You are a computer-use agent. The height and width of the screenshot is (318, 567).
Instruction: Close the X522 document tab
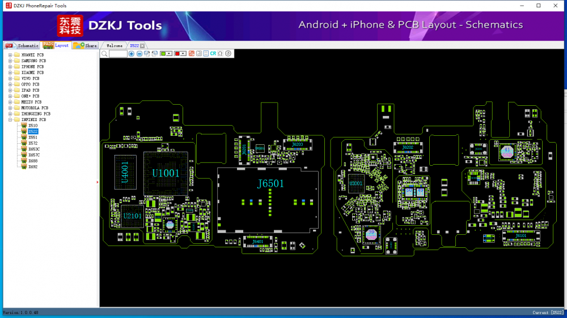[142, 45]
